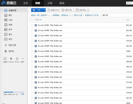Switch to the 应用 tab
Screen dimensions: 133x104
pyautogui.click(x=62, y=3)
